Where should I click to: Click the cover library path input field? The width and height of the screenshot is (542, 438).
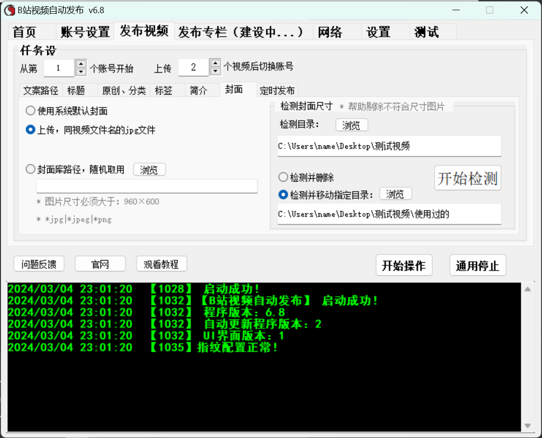pyautogui.click(x=147, y=186)
